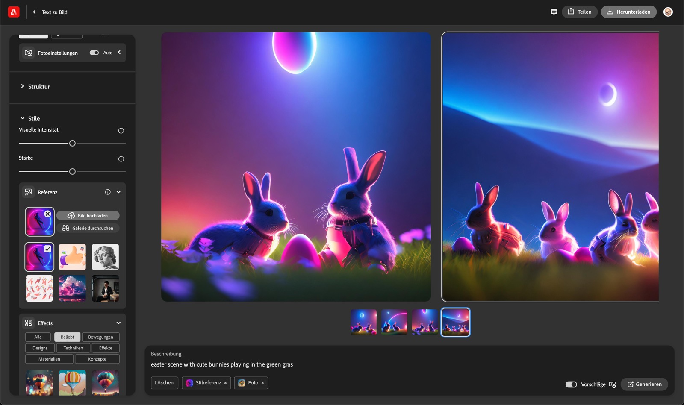684x405 pixels.
Task: Select the pink shrimp pattern reference
Action: (39, 288)
